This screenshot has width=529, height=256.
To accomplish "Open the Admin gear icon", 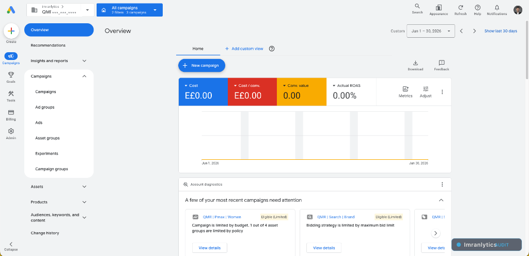I will (x=11, y=131).
